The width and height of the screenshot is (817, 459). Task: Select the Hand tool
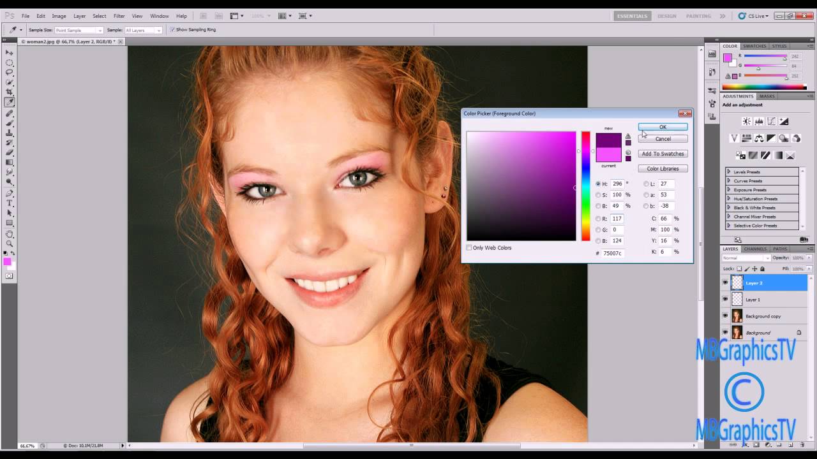[x=10, y=234]
